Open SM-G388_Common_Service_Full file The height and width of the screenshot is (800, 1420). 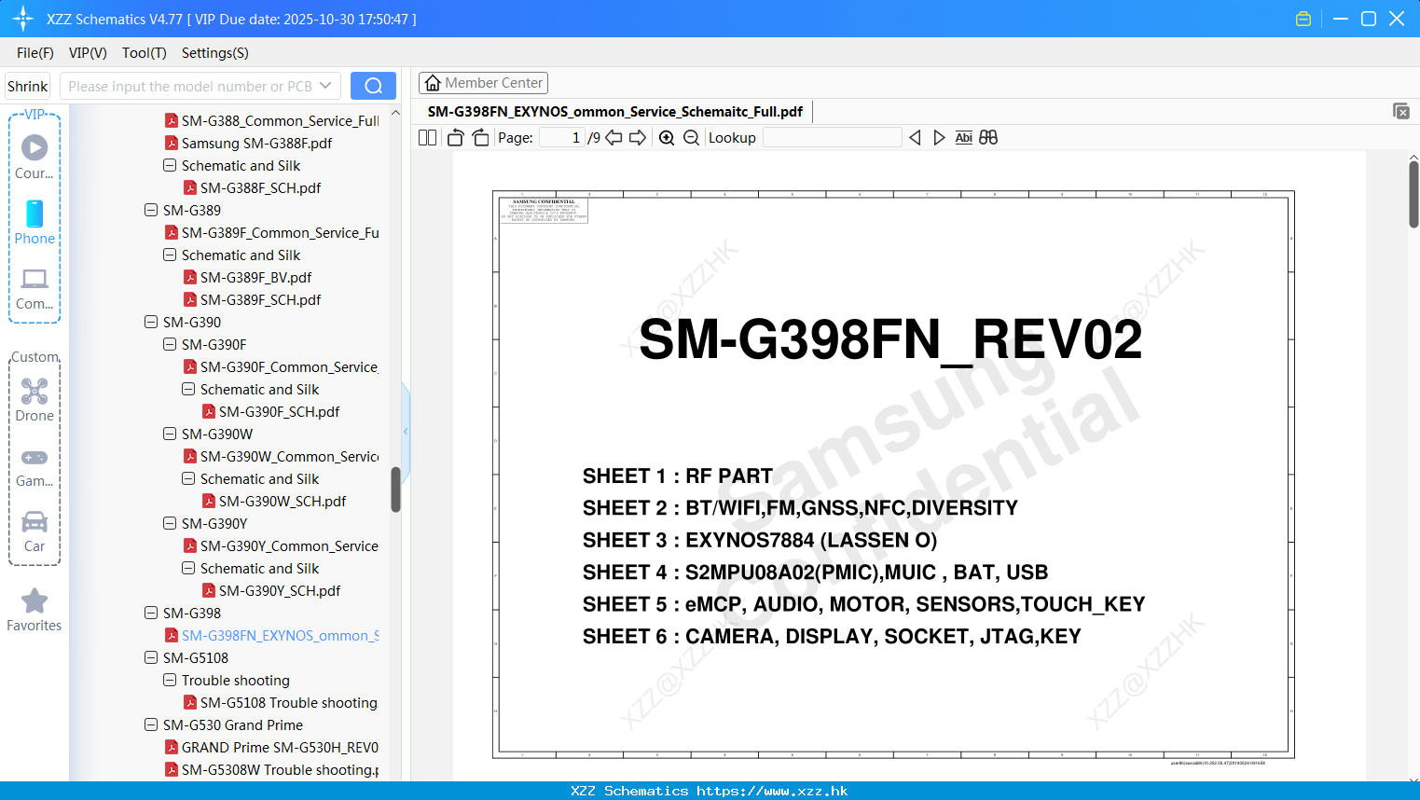(x=271, y=120)
